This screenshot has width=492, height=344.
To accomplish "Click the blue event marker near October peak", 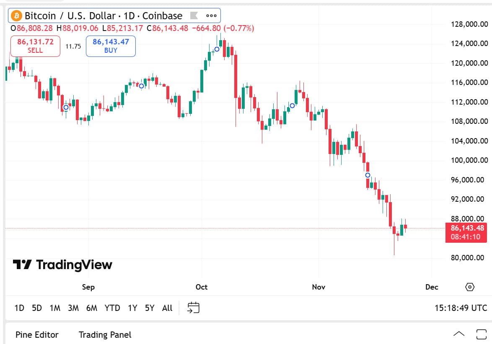I will click(217, 49).
